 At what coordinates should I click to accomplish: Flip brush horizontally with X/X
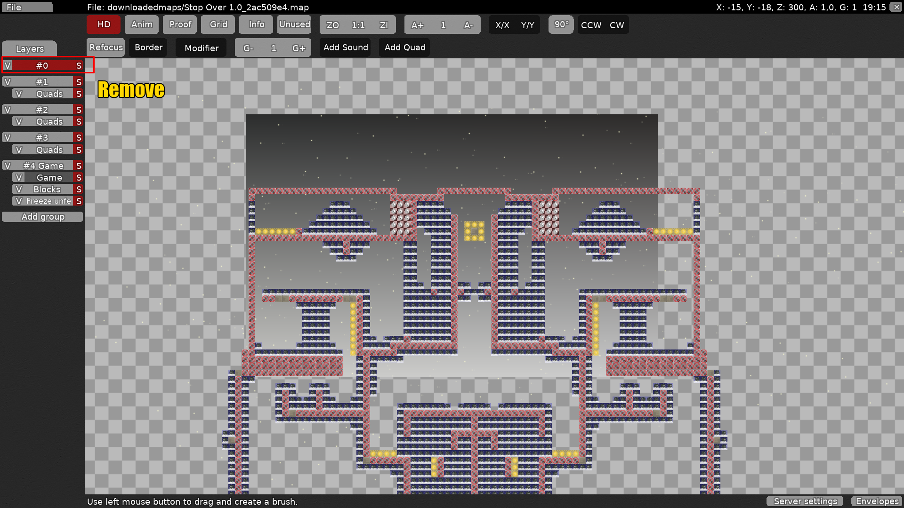click(x=502, y=25)
